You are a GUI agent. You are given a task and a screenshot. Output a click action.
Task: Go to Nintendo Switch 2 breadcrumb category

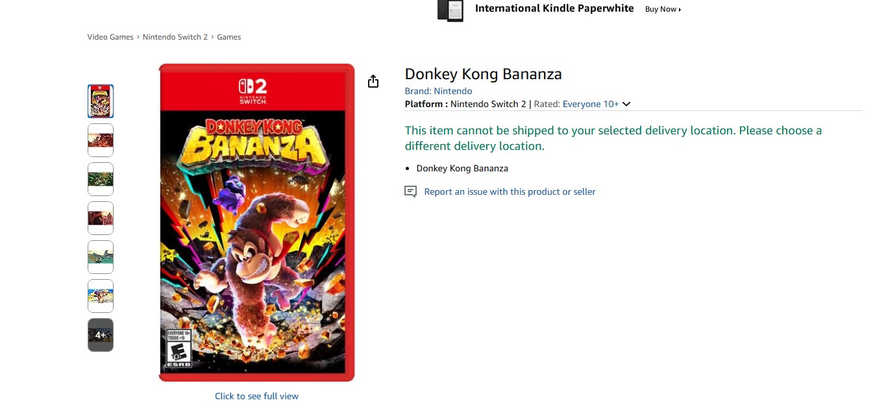(x=175, y=37)
